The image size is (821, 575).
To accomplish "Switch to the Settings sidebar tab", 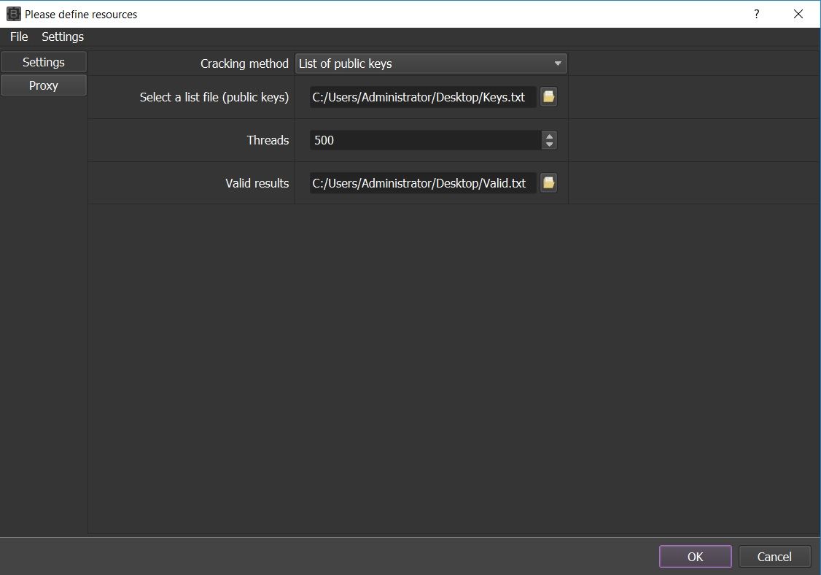I will pyautogui.click(x=44, y=62).
